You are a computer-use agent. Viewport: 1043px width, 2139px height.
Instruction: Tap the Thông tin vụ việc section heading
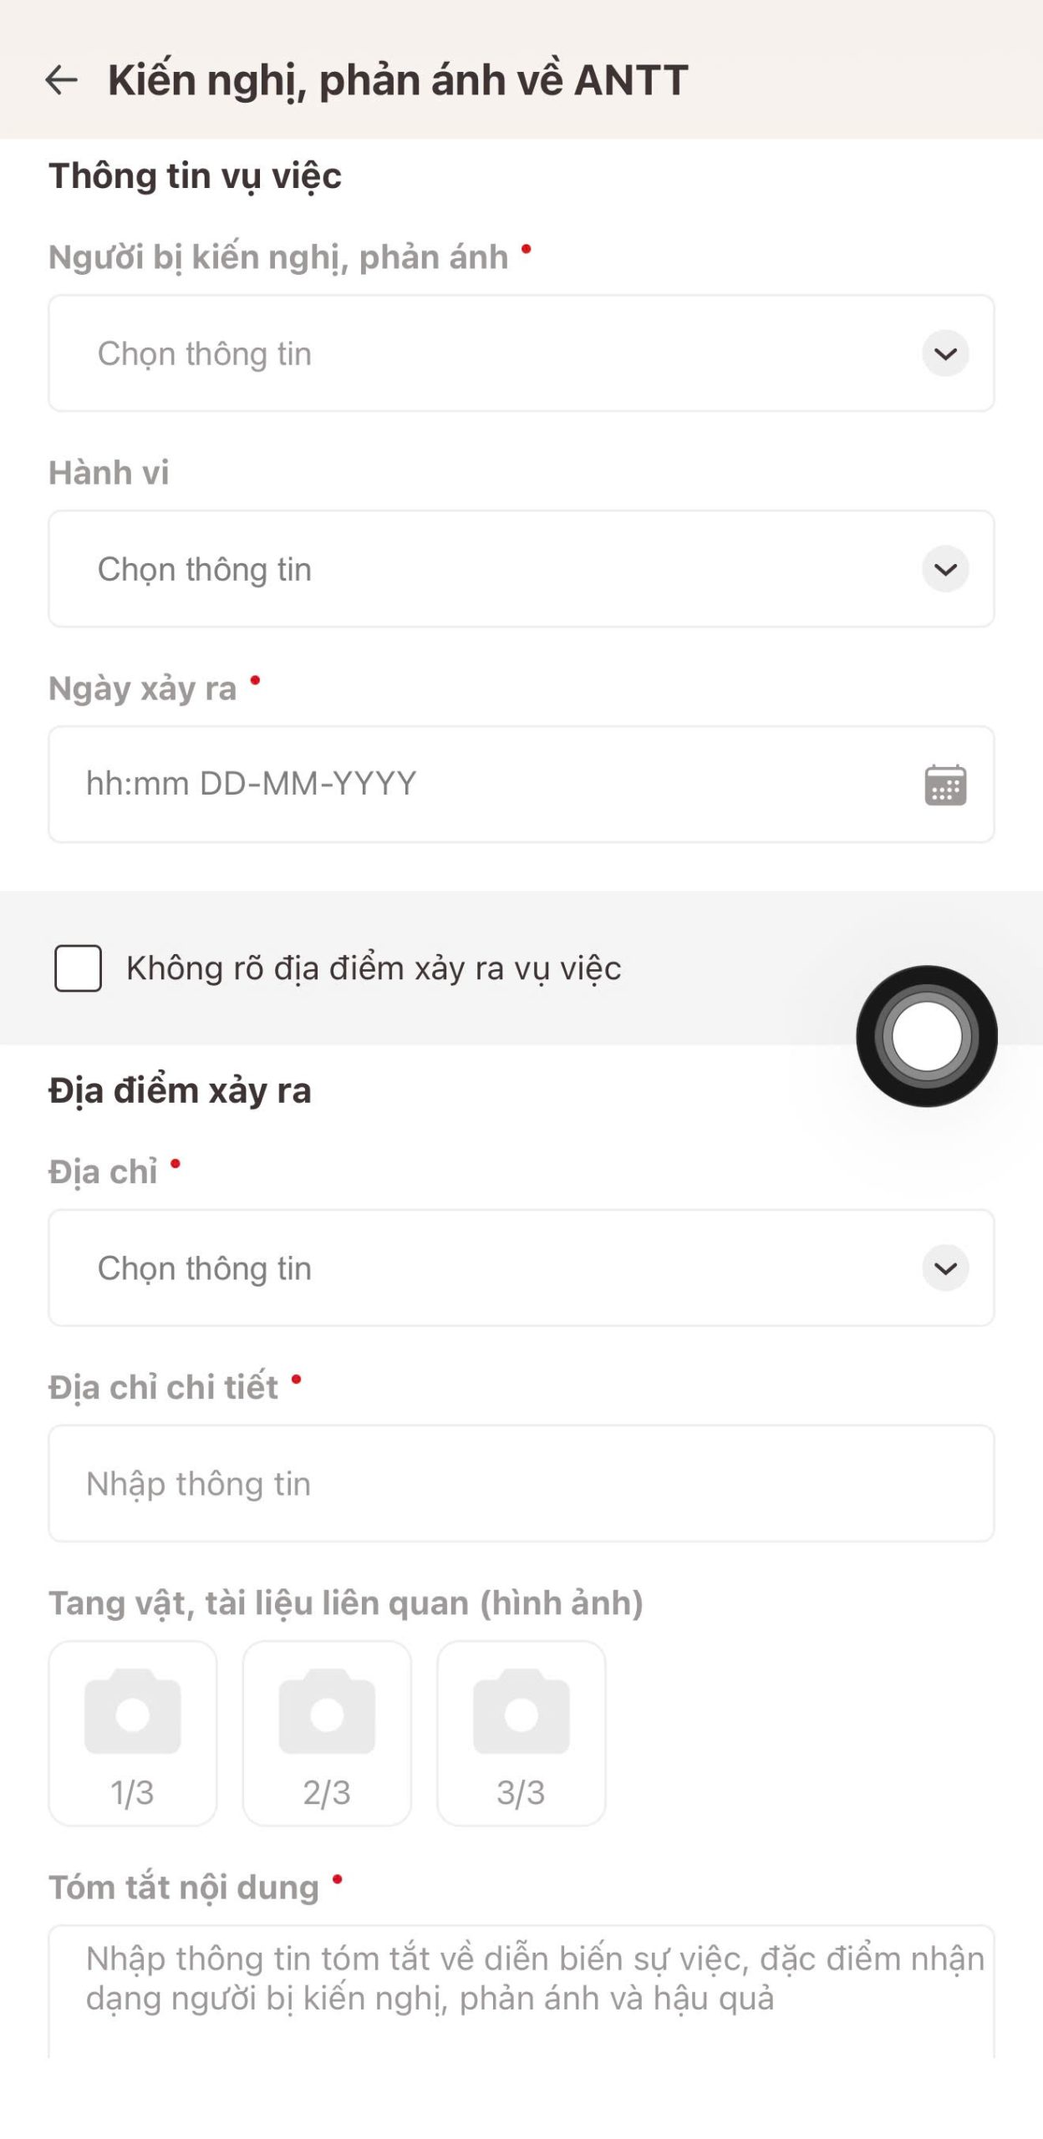pyautogui.click(x=195, y=176)
